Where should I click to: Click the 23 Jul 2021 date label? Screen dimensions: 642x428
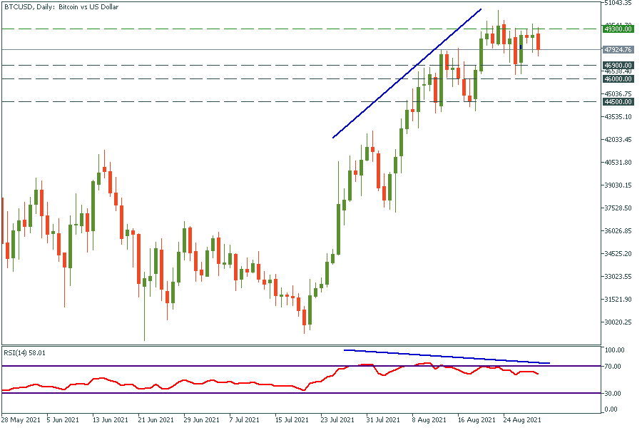[339, 421]
